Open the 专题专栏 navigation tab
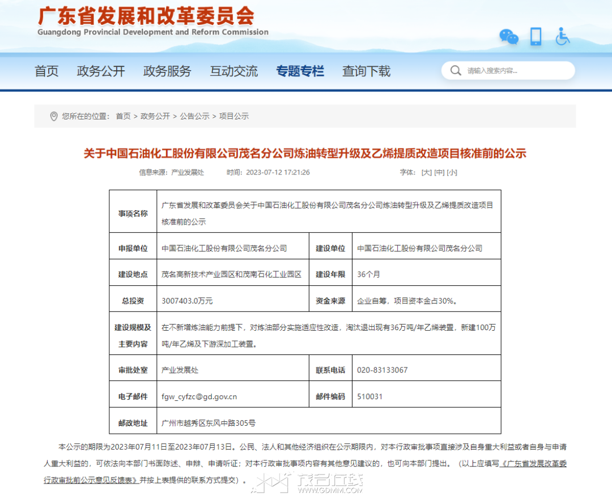Image resolution: width=612 pixels, height=496 pixels. tap(300, 71)
